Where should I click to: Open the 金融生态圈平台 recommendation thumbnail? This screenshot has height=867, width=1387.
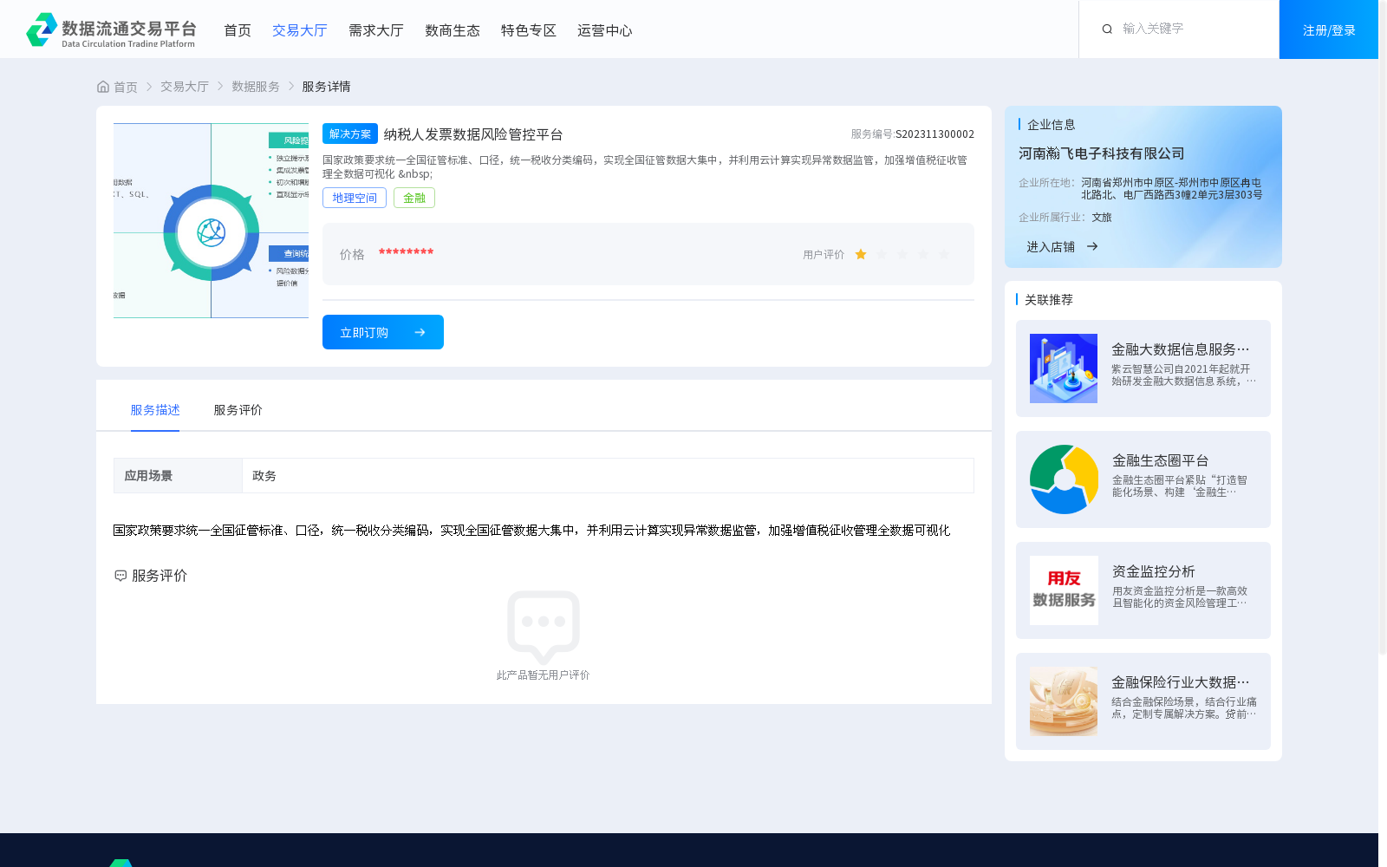1064,479
